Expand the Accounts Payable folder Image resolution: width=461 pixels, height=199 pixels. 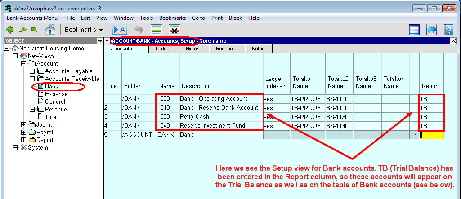(x=32, y=71)
